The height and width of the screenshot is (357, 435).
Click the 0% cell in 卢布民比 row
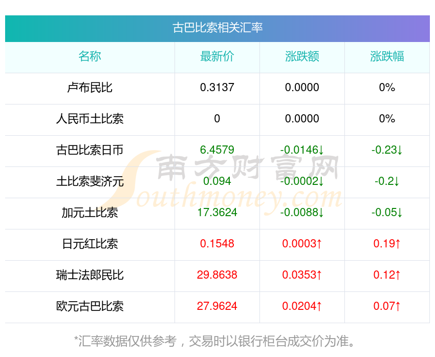click(387, 88)
